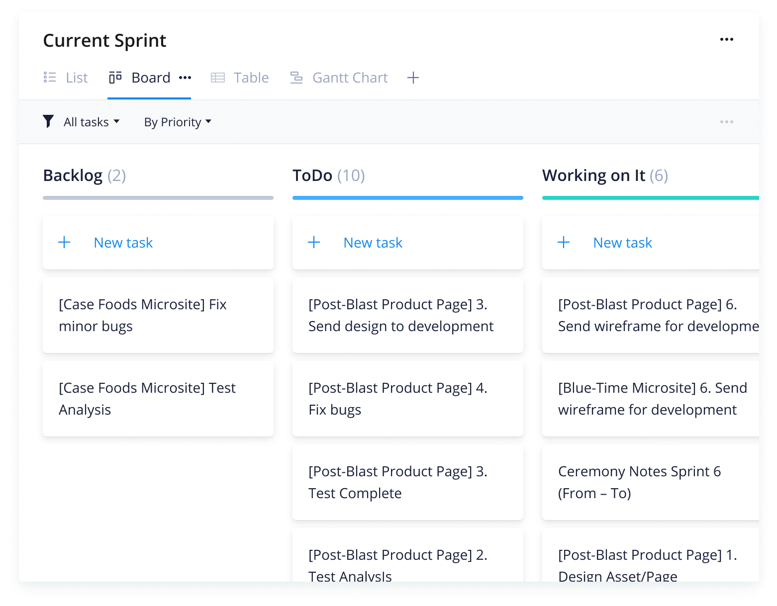777x606 pixels.
Task: Open the Current Sprint more options menu
Action: [x=726, y=40]
